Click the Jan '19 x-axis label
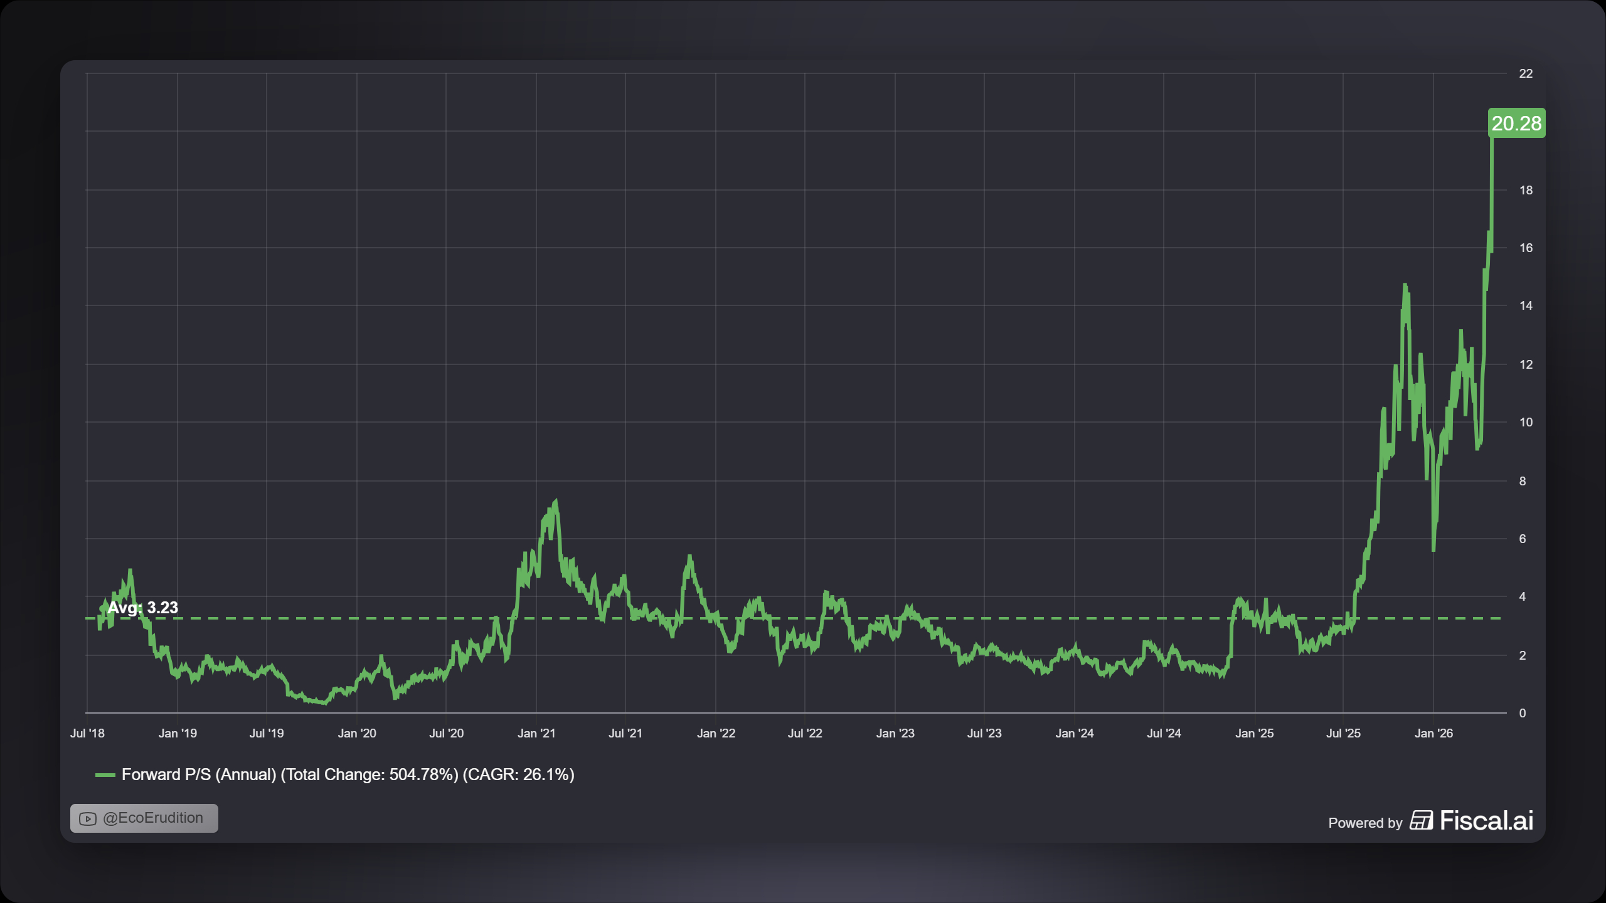 [x=178, y=733]
